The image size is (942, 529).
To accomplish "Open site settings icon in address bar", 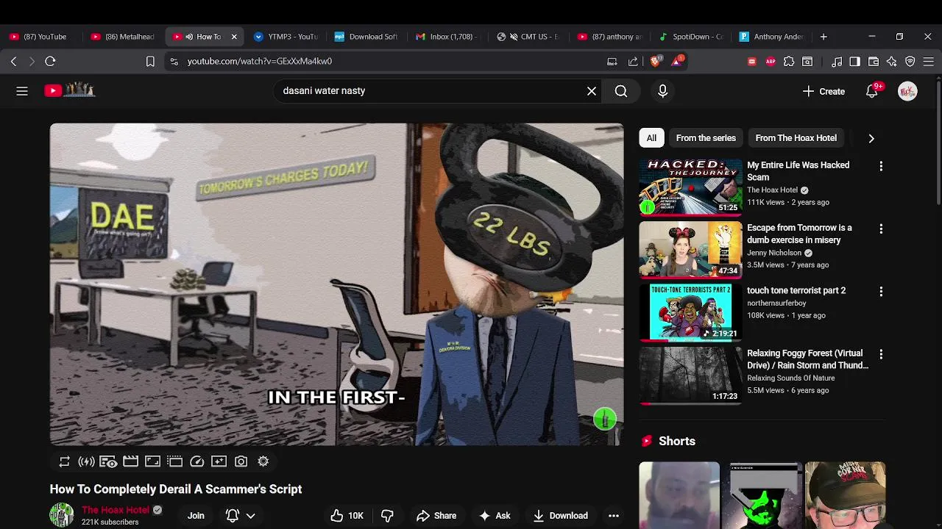I will pos(174,62).
